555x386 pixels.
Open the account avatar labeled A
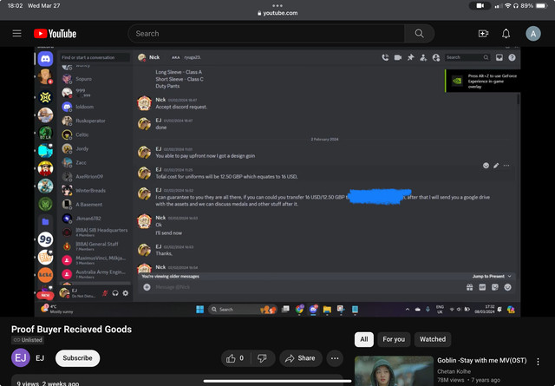pyautogui.click(x=533, y=34)
